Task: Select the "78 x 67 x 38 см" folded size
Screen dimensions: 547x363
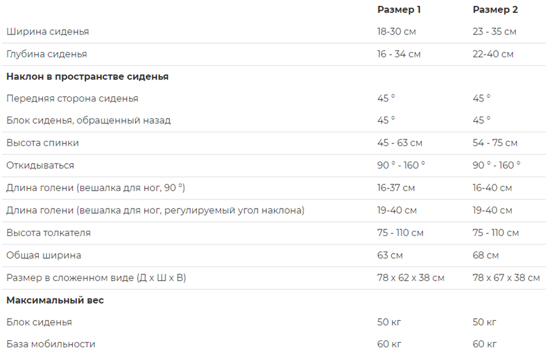Action: coord(506,278)
